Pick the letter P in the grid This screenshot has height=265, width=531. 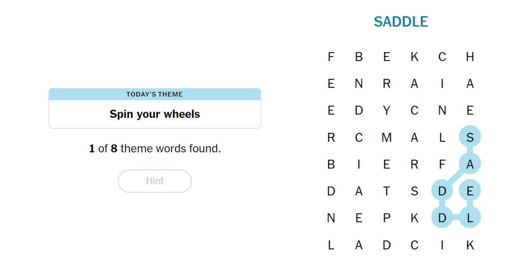[x=387, y=218]
